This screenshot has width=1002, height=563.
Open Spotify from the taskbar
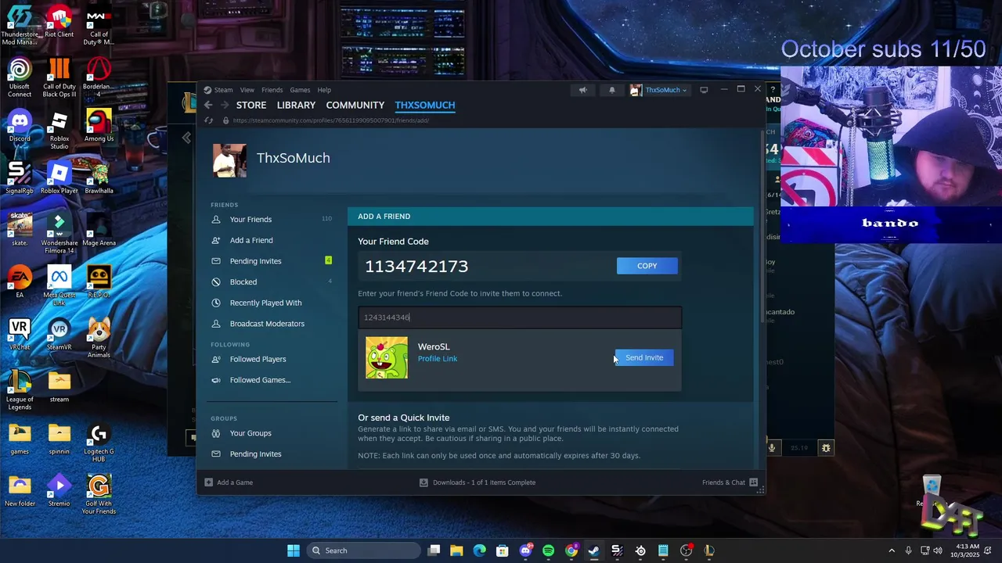click(548, 550)
